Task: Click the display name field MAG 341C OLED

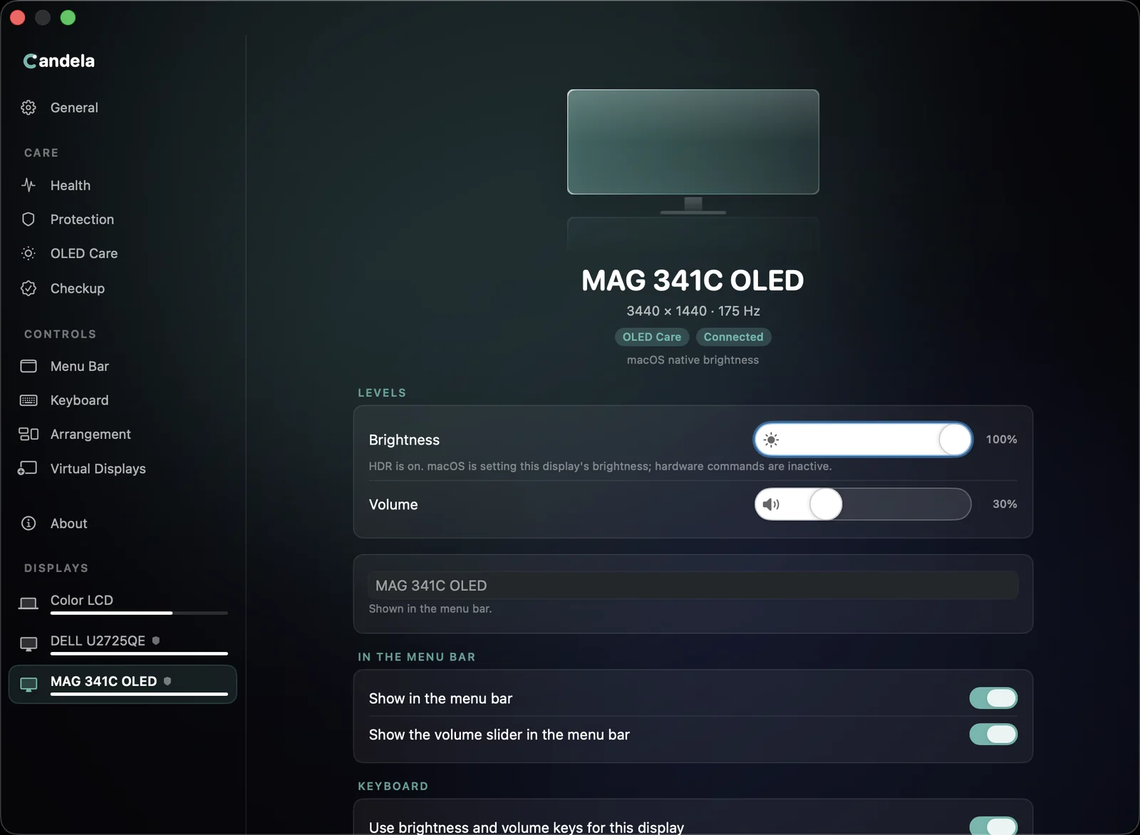Action: click(x=693, y=586)
